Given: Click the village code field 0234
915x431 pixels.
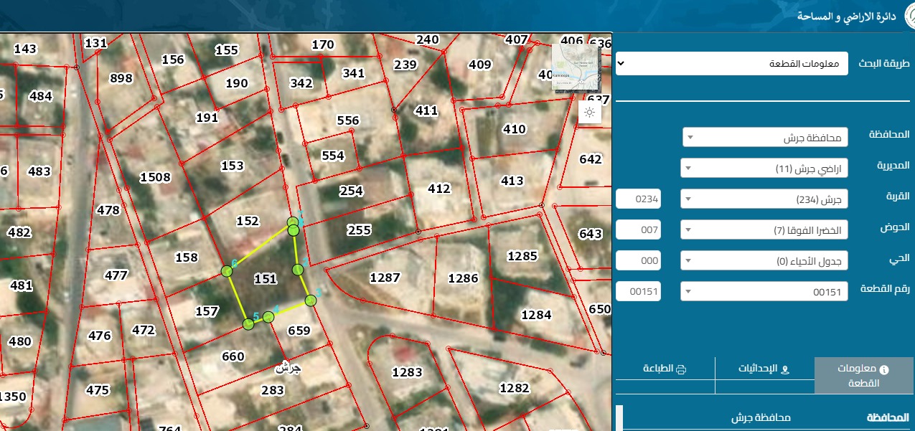Looking at the screenshot, I should point(638,199).
